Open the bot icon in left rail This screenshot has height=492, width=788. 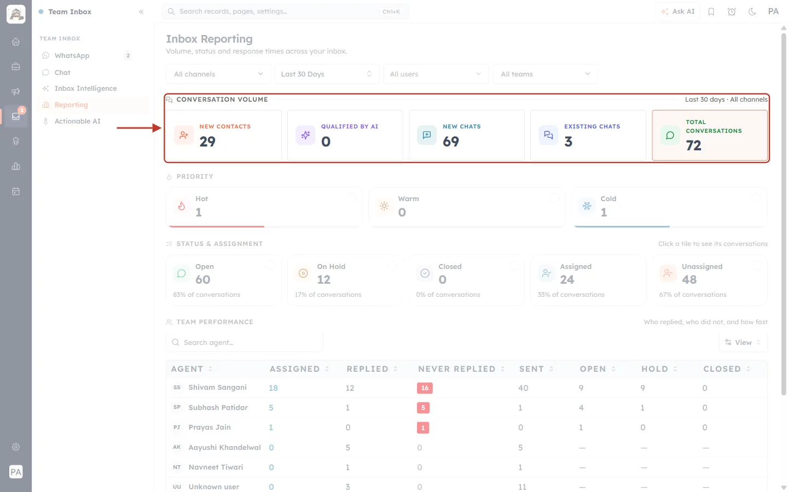(16, 141)
